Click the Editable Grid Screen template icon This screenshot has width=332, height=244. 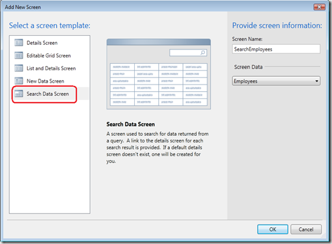point(19,55)
